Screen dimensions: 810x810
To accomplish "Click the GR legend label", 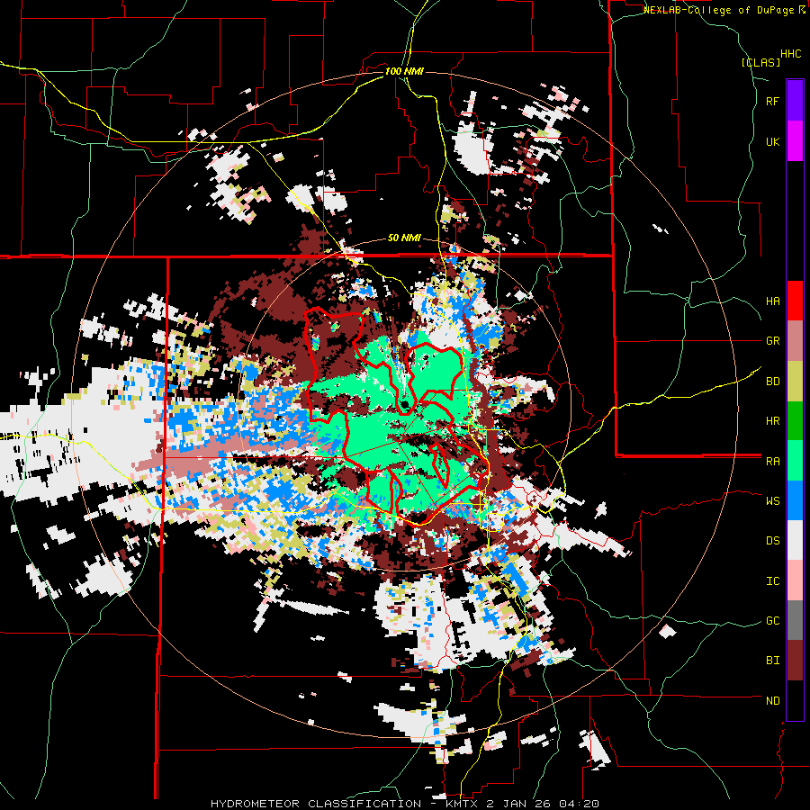I will [772, 341].
